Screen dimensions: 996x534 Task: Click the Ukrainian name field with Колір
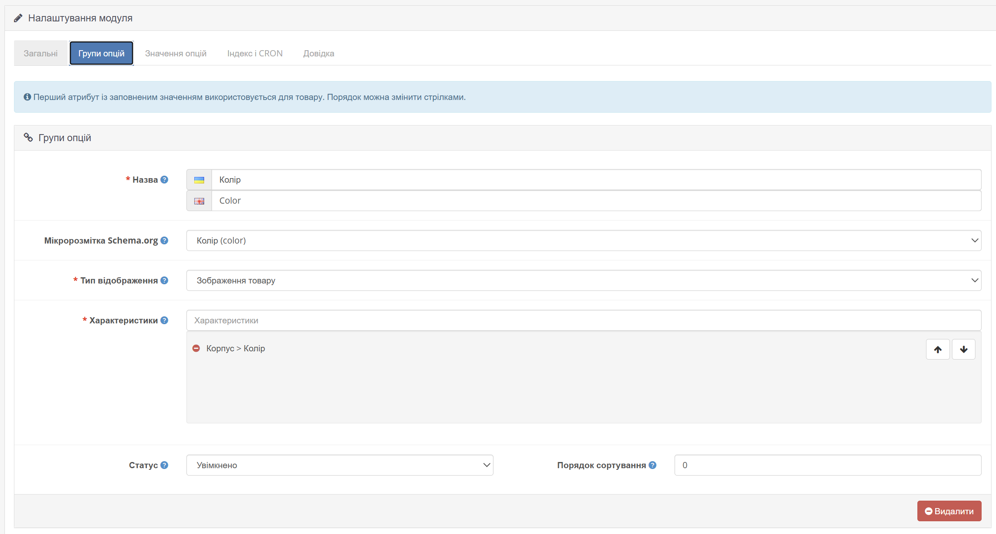click(x=596, y=180)
